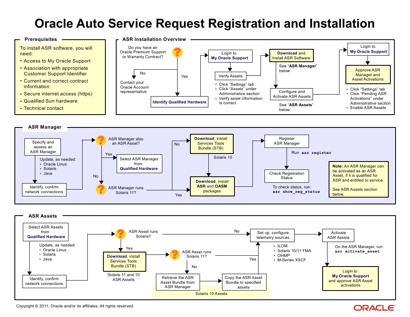Screen dimensions: 410x317
Task: Select the 'Specify and assess an ASR Manager' box
Action: click(42, 147)
